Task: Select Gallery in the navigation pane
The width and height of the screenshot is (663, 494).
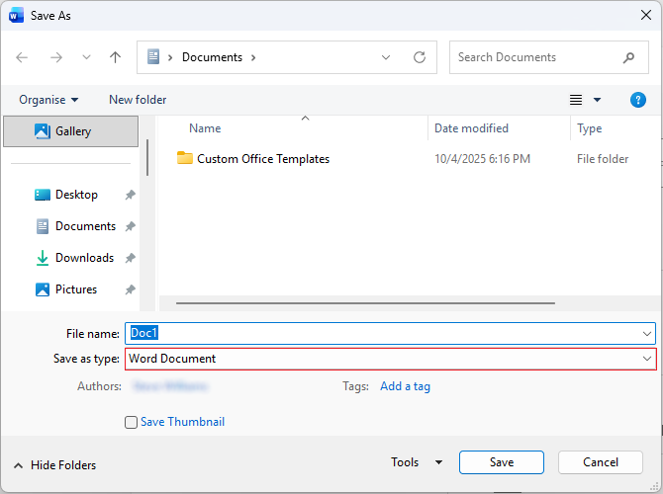Action: pos(70,131)
